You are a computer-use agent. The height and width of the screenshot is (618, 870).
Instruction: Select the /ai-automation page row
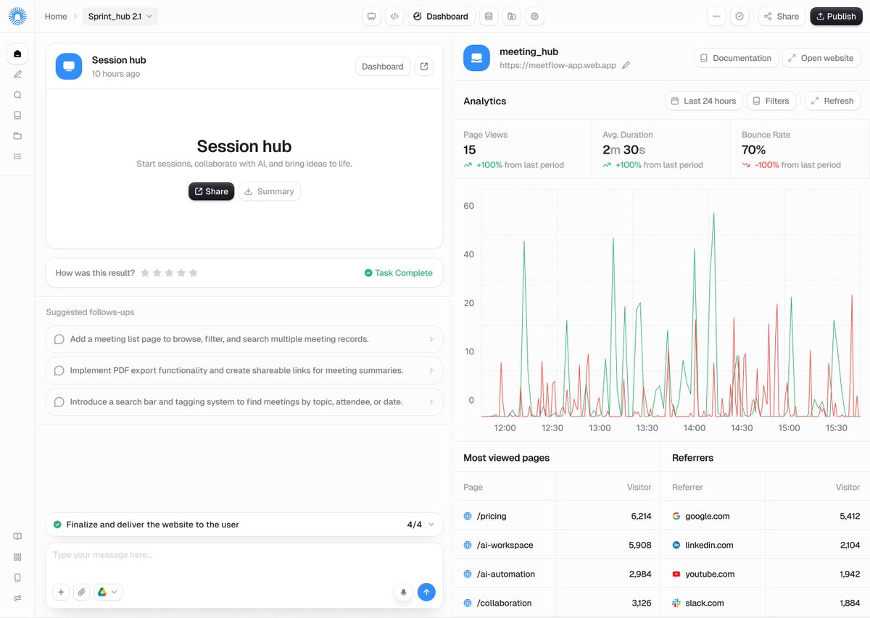557,574
